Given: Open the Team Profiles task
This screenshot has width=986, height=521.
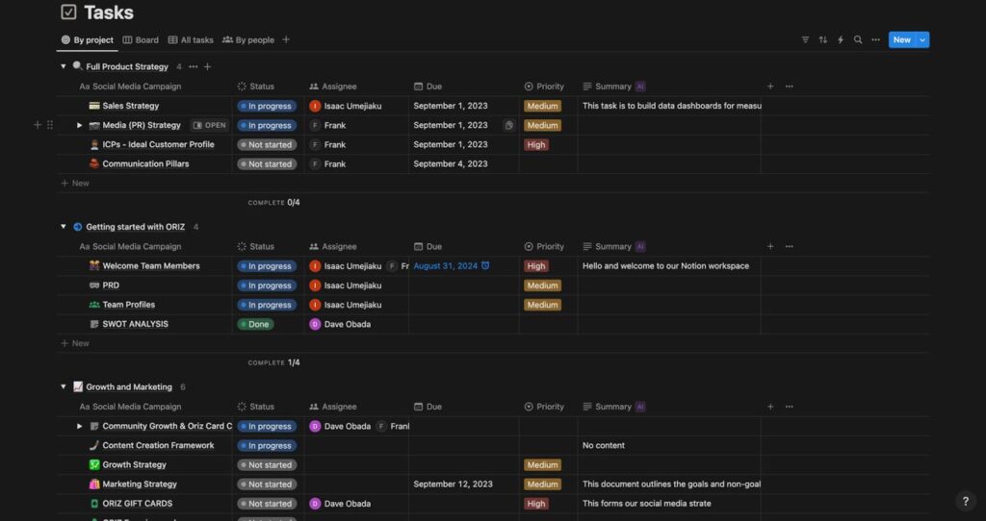Looking at the screenshot, I should click(x=128, y=305).
